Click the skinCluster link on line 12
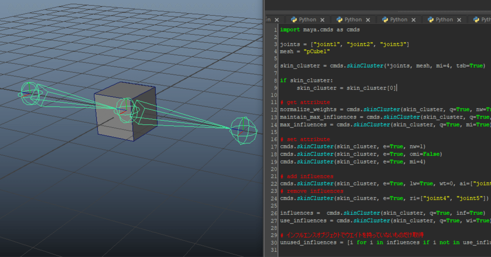This screenshot has width=491, height=257. point(381,109)
